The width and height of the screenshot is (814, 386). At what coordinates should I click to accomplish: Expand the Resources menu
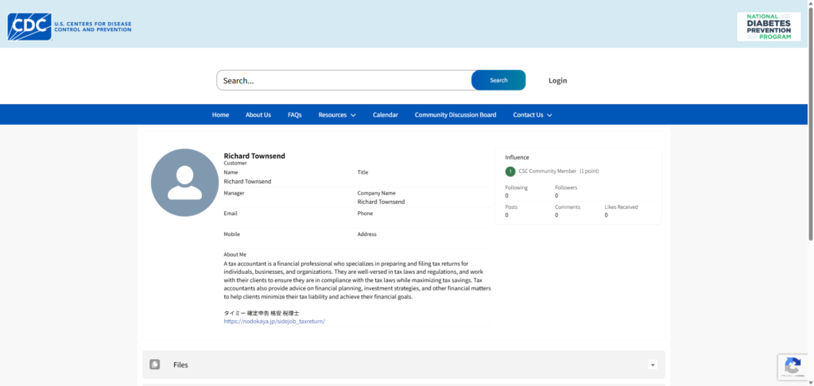pyautogui.click(x=337, y=115)
